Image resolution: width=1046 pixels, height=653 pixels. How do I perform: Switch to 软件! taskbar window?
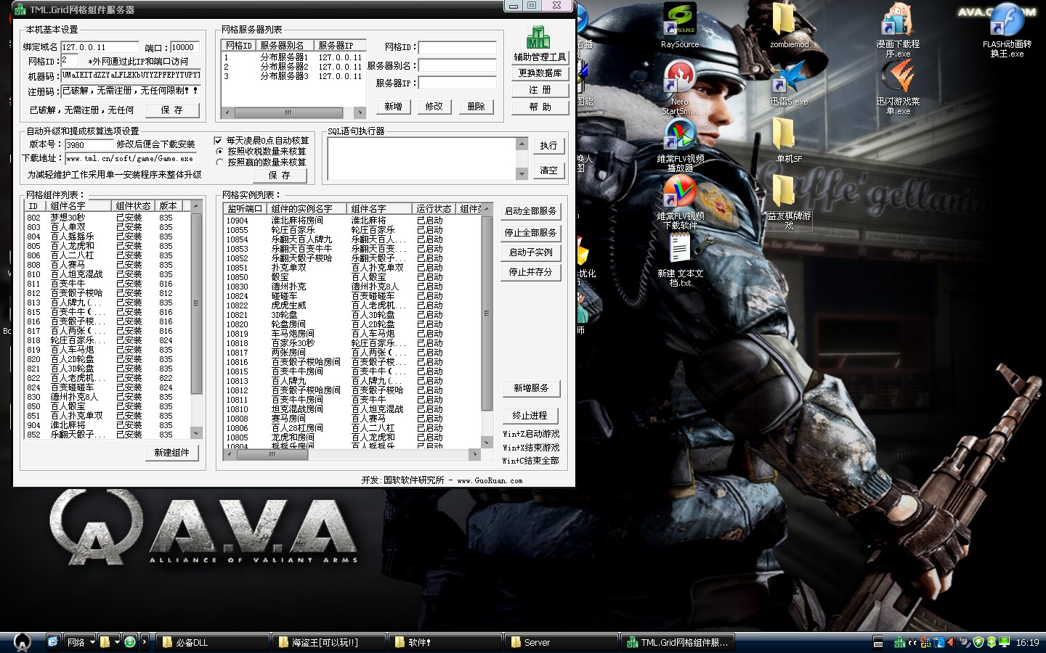point(445,642)
